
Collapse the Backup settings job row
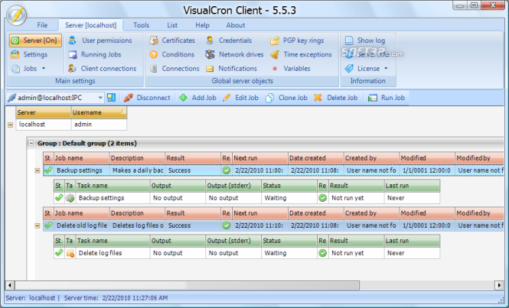click(38, 170)
